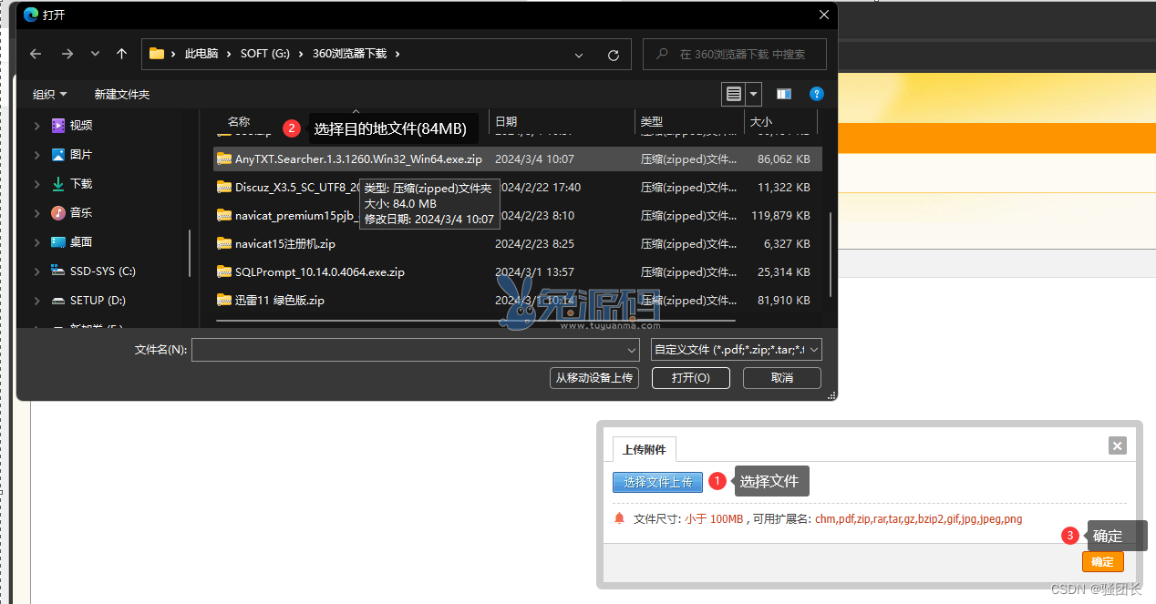This screenshot has height=604, width=1156.
Task: Select the SQLPrompt_10.14.0.4064.exe.zip file icon
Action: point(224,271)
